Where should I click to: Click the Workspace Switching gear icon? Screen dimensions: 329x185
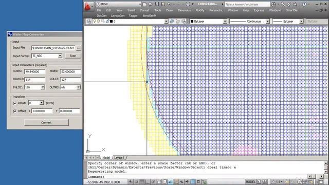pyautogui.click(x=299, y=182)
